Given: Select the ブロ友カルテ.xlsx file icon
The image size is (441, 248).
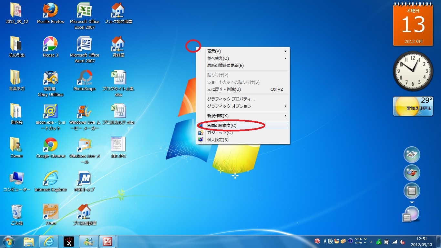Looking at the screenshot, I should [x=118, y=114].
